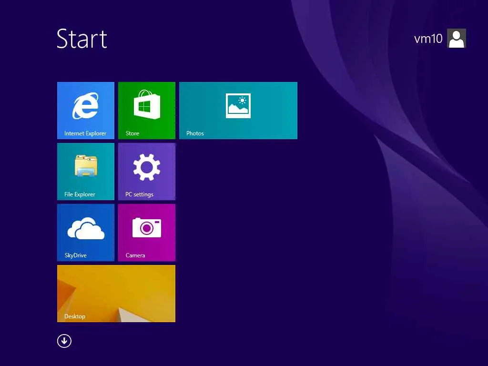Show all apps with down arrow button
488x366 pixels.
64,341
